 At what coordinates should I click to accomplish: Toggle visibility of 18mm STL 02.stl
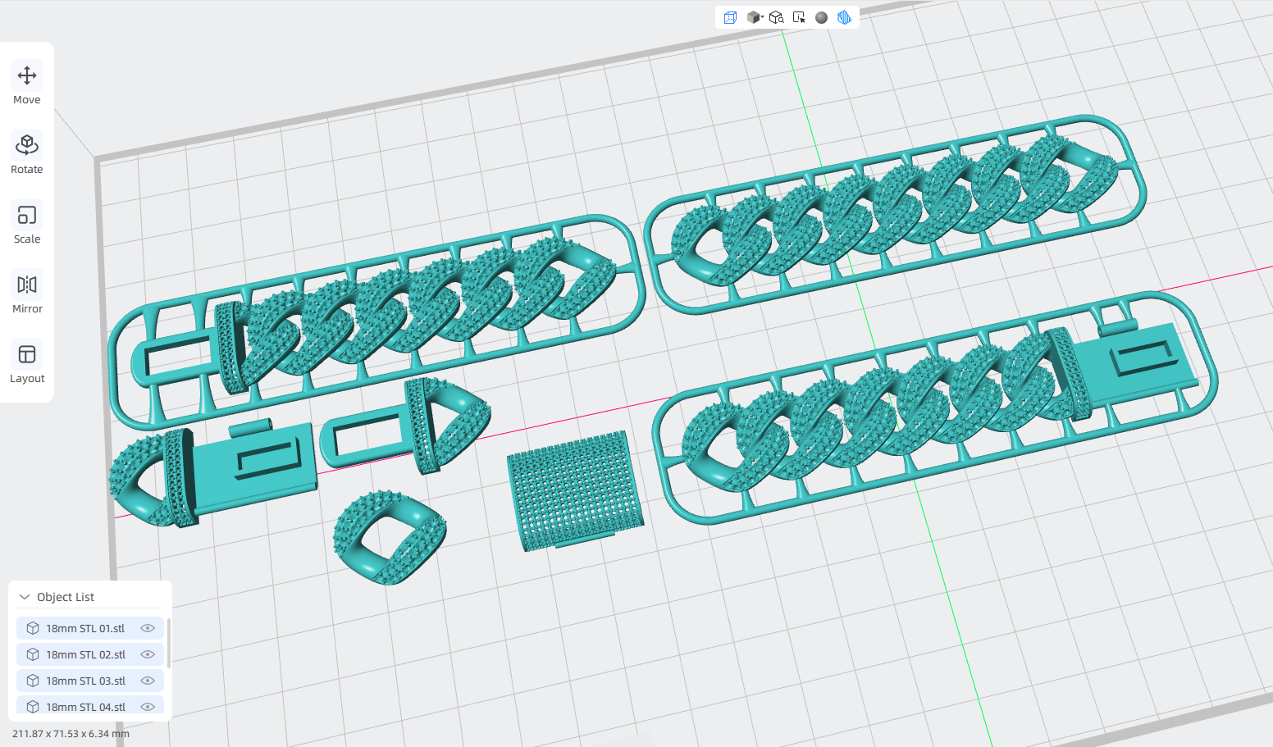click(x=148, y=654)
